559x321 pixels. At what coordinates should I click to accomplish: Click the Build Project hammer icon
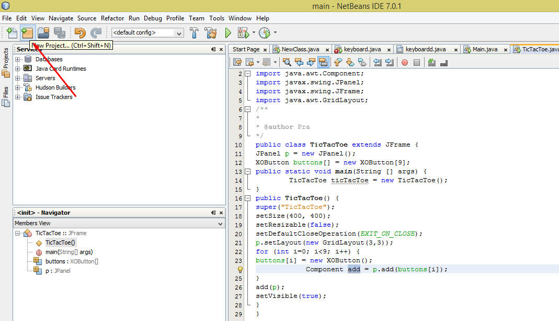click(x=194, y=32)
